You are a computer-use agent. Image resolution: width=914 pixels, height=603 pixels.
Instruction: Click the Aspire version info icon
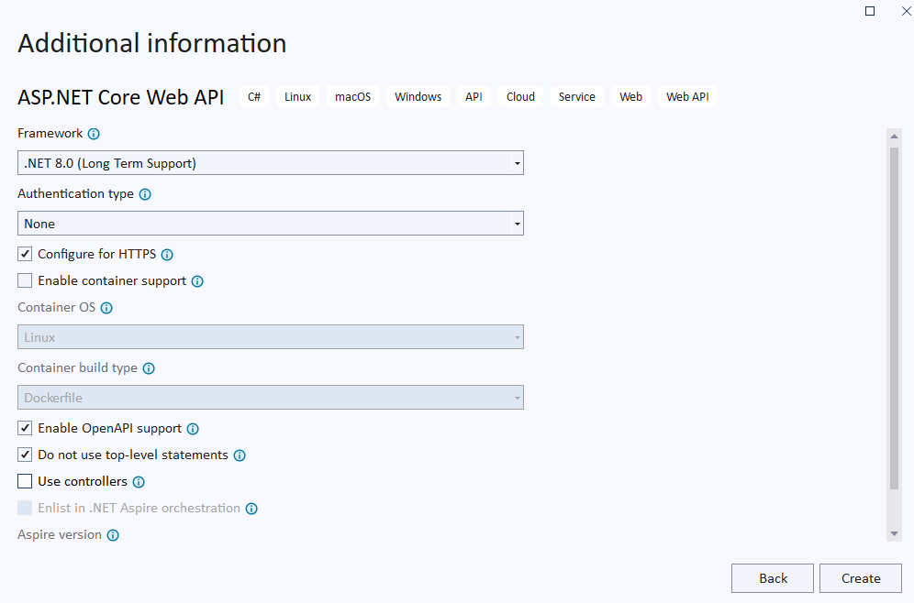tap(113, 535)
